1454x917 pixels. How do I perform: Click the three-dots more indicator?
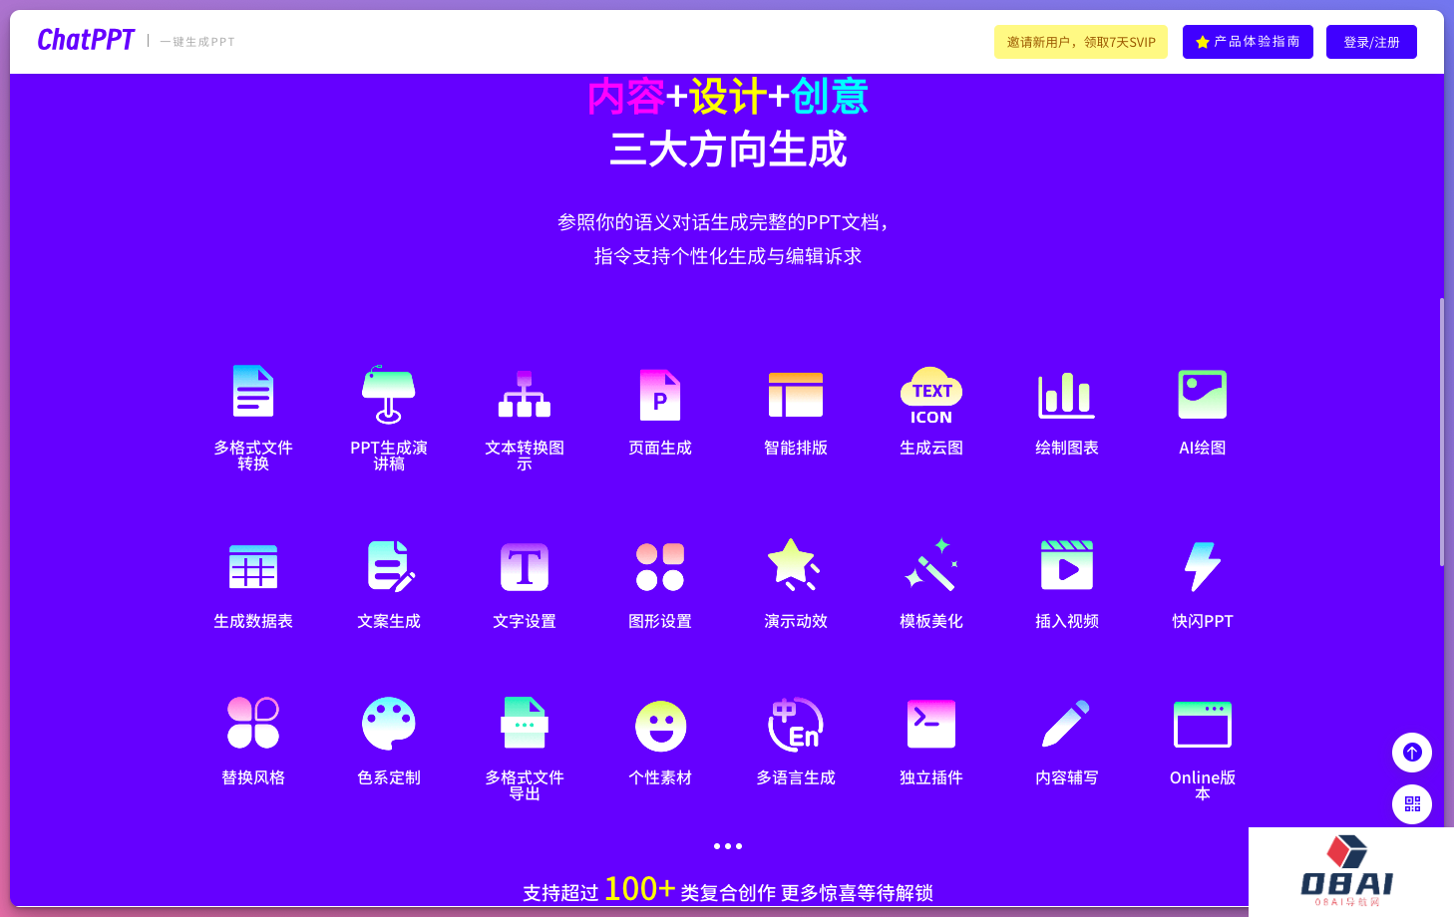(x=728, y=846)
